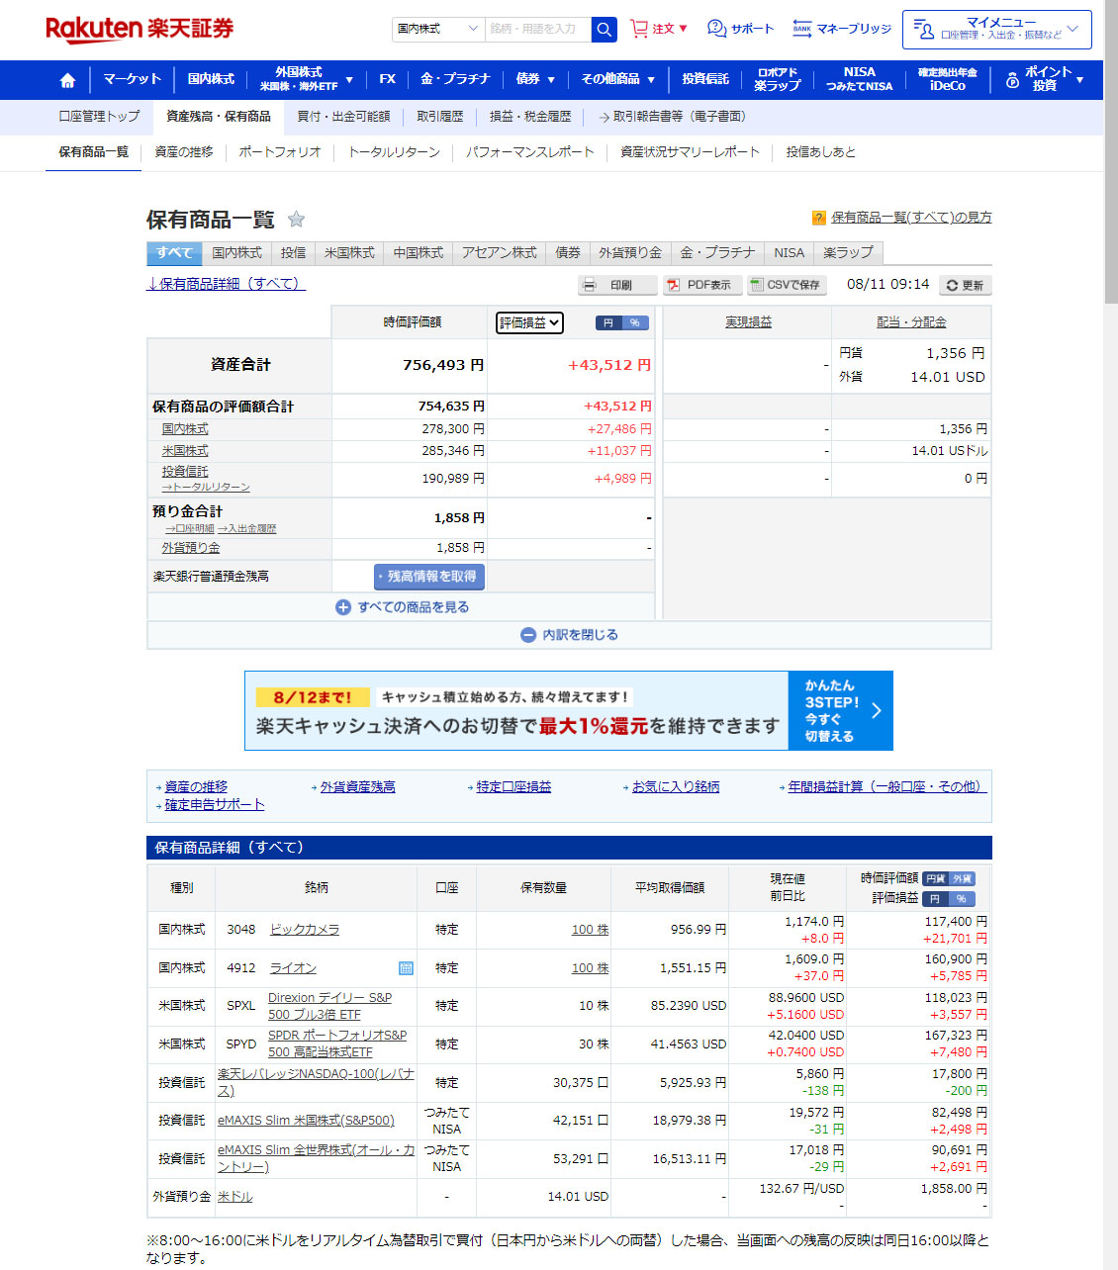Click the 印刷 print button

pos(618,285)
